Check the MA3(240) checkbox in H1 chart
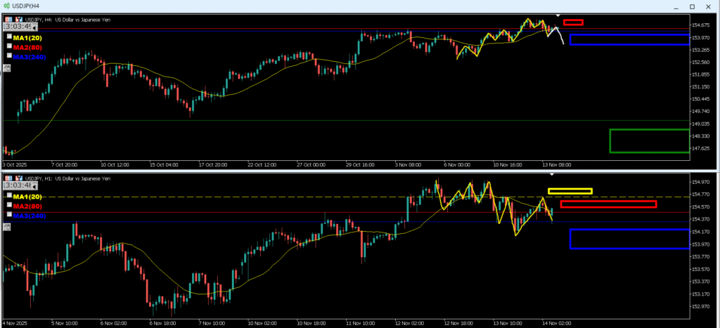 tap(9, 215)
